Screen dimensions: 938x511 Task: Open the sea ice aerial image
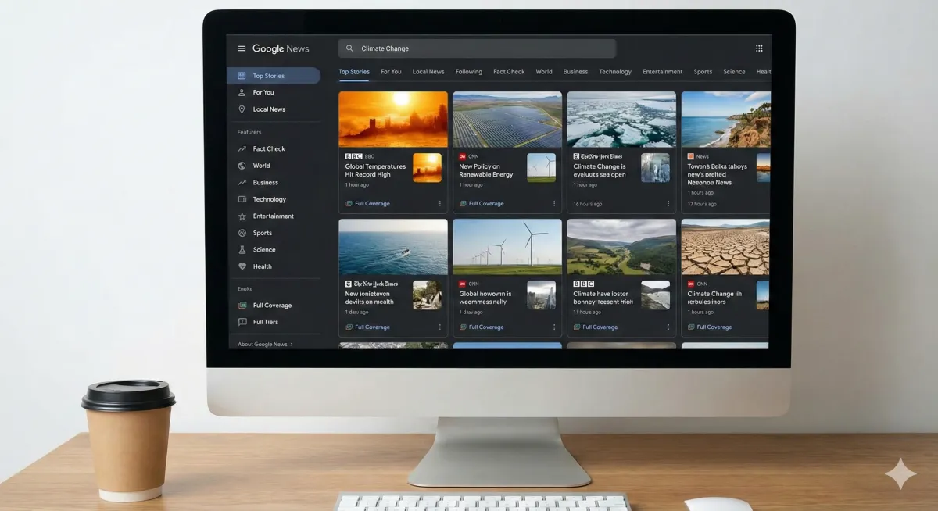[621, 120]
